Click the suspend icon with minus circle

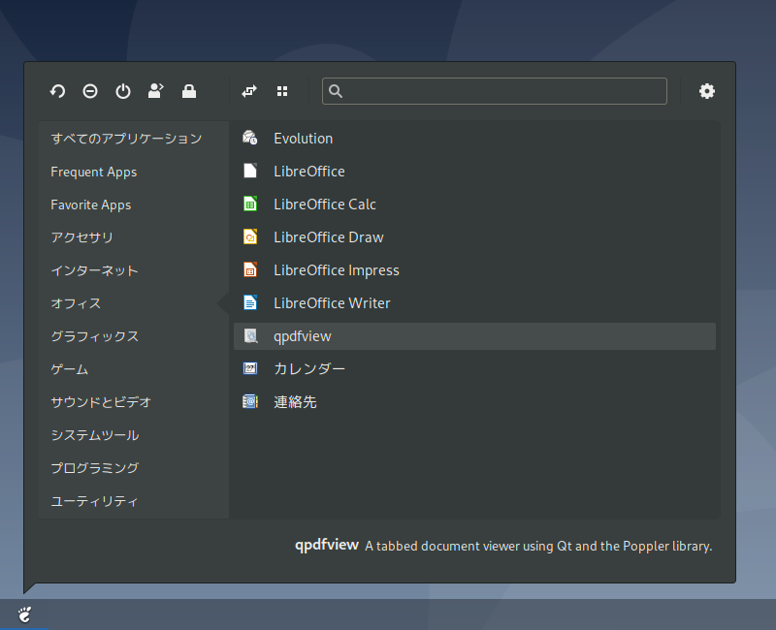coord(90,91)
